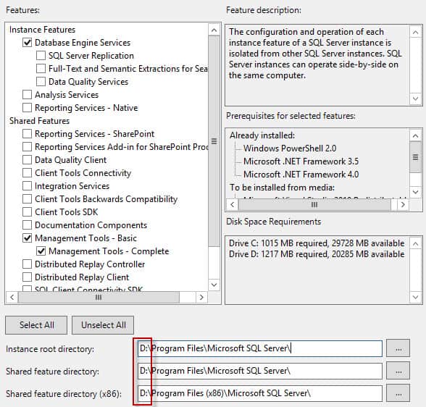Viewport: 426px width, 407px height.
Task: Click the Already installed node
Action: point(262,135)
